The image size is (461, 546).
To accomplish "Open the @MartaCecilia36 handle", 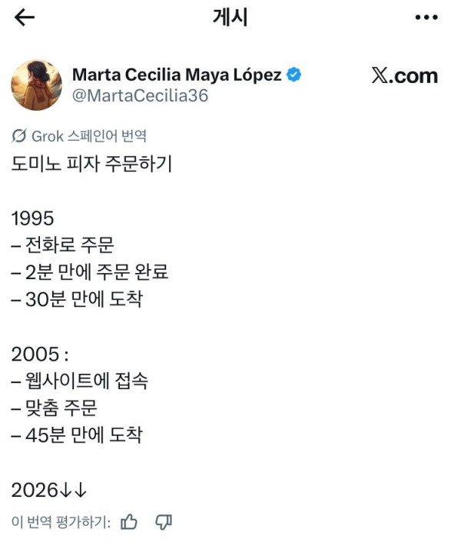I will [140, 95].
